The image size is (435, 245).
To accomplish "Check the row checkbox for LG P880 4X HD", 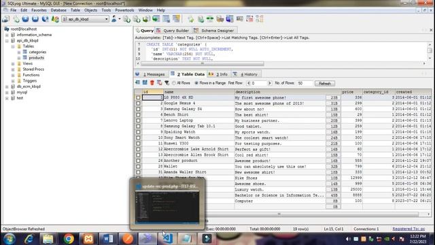I will click(x=138, y=97).
